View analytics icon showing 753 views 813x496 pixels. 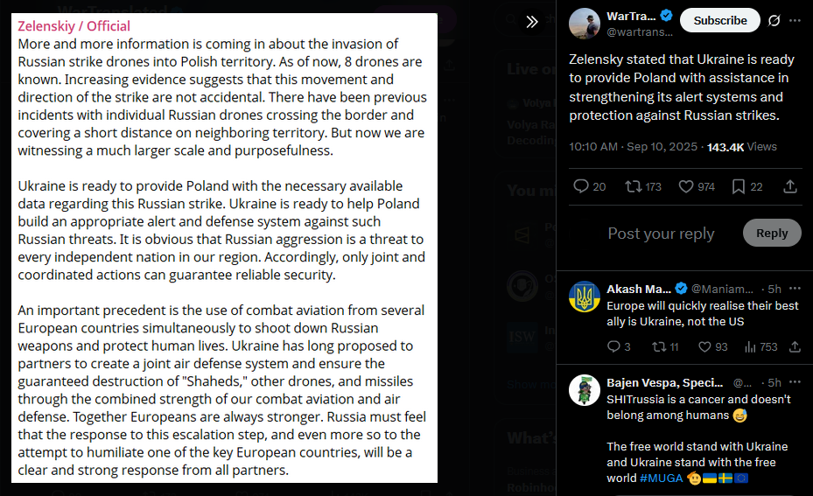click(760, 346)
